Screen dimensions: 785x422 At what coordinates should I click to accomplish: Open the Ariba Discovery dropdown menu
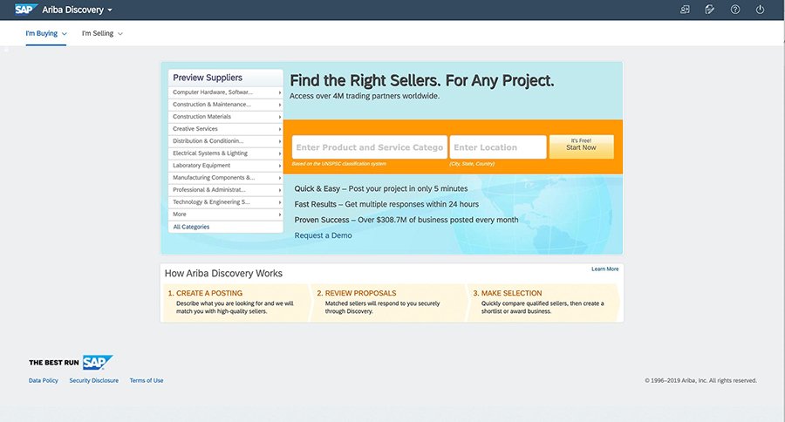pyautogui.click(x=77, y=10)
